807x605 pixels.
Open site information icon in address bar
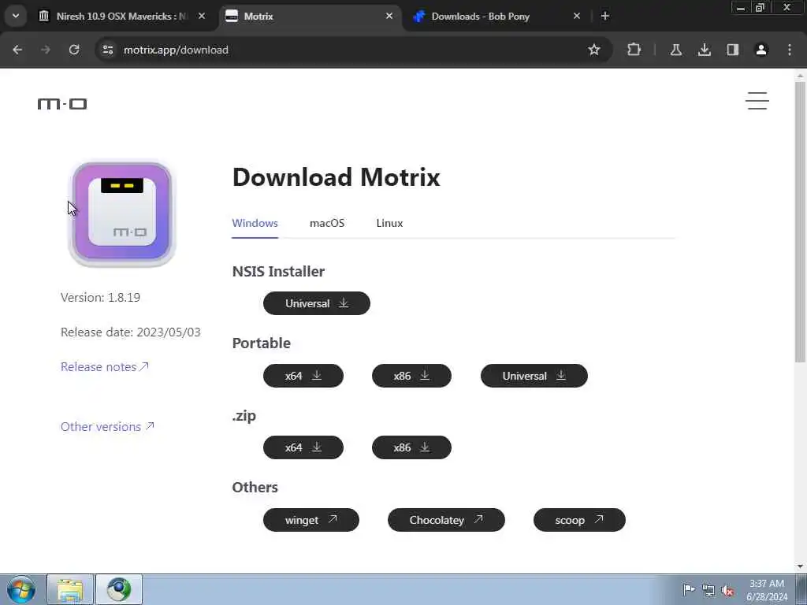(107, 50)
